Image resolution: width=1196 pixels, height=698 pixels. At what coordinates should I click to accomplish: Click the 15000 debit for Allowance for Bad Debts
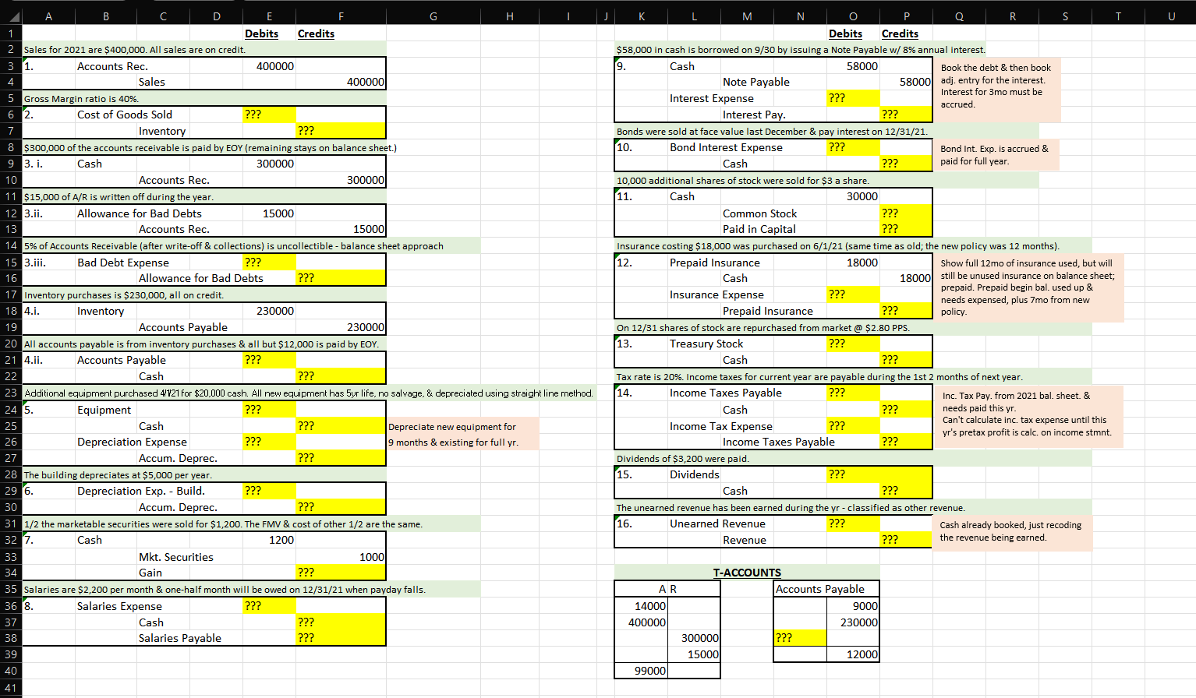click(270, 213)
